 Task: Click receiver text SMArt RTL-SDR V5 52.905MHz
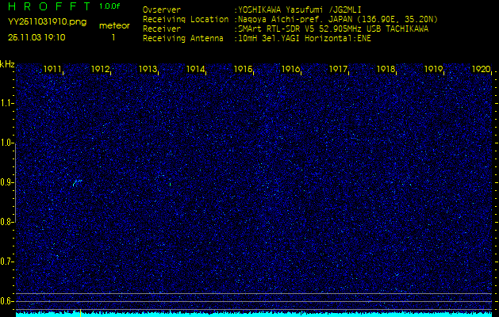300,29
